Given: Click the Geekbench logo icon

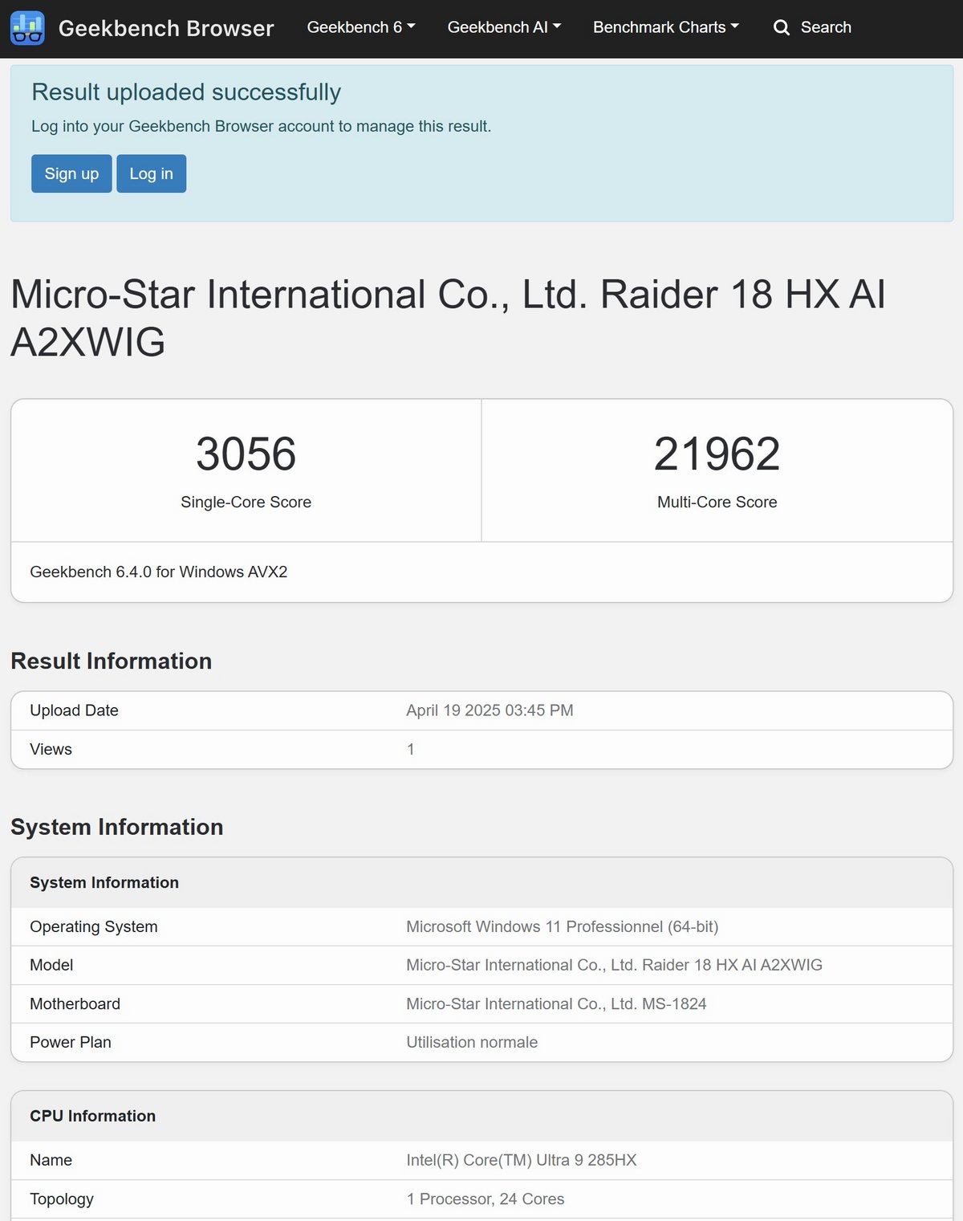Looking at the screenshot, I should [x=27, y=28].
